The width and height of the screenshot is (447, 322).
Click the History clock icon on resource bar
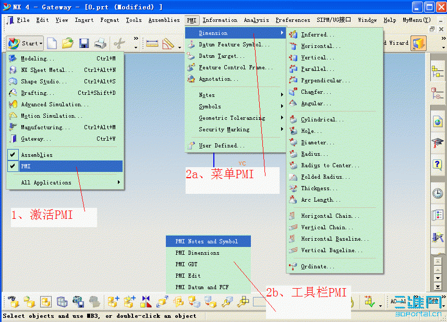438,193
